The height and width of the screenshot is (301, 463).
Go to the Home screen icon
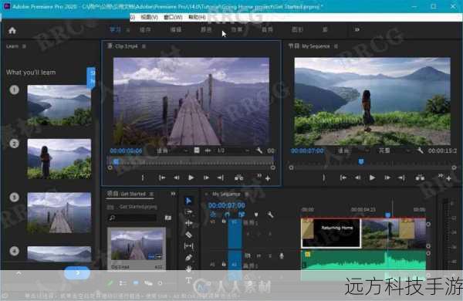tap(12, 30)
